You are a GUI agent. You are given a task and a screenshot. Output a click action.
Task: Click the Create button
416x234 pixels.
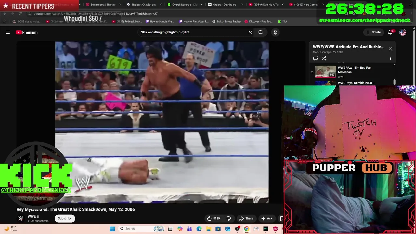[373, 32]
